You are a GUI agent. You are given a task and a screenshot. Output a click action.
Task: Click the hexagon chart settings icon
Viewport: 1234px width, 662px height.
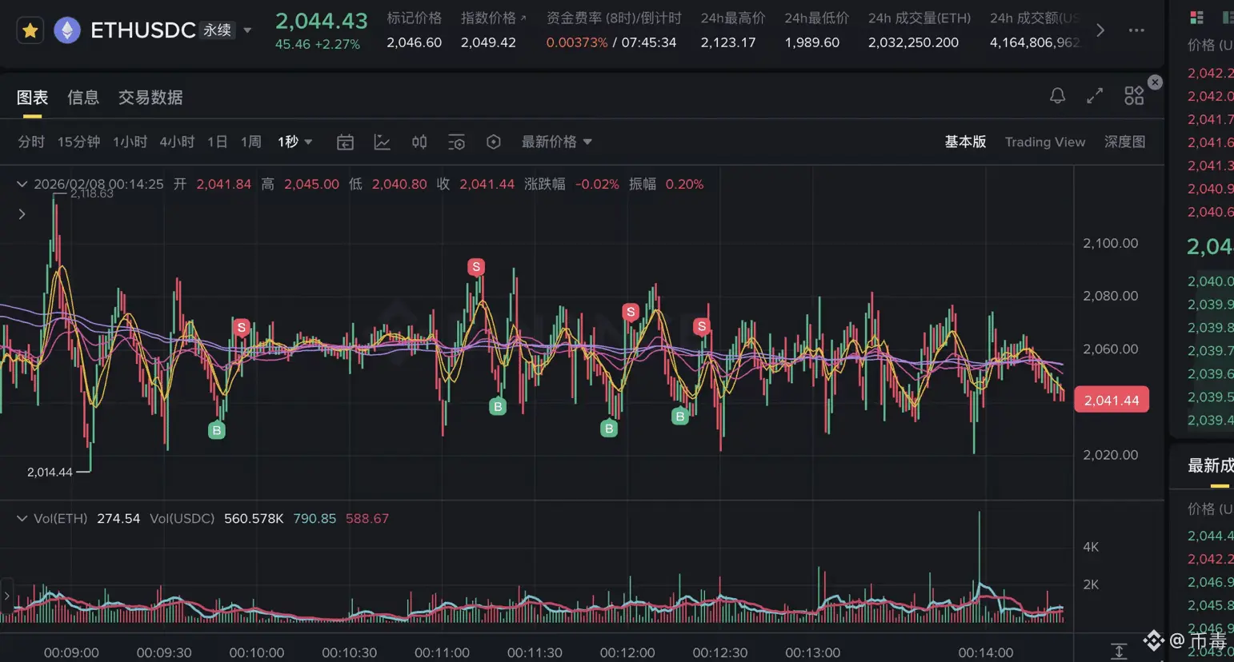point(494,142)
